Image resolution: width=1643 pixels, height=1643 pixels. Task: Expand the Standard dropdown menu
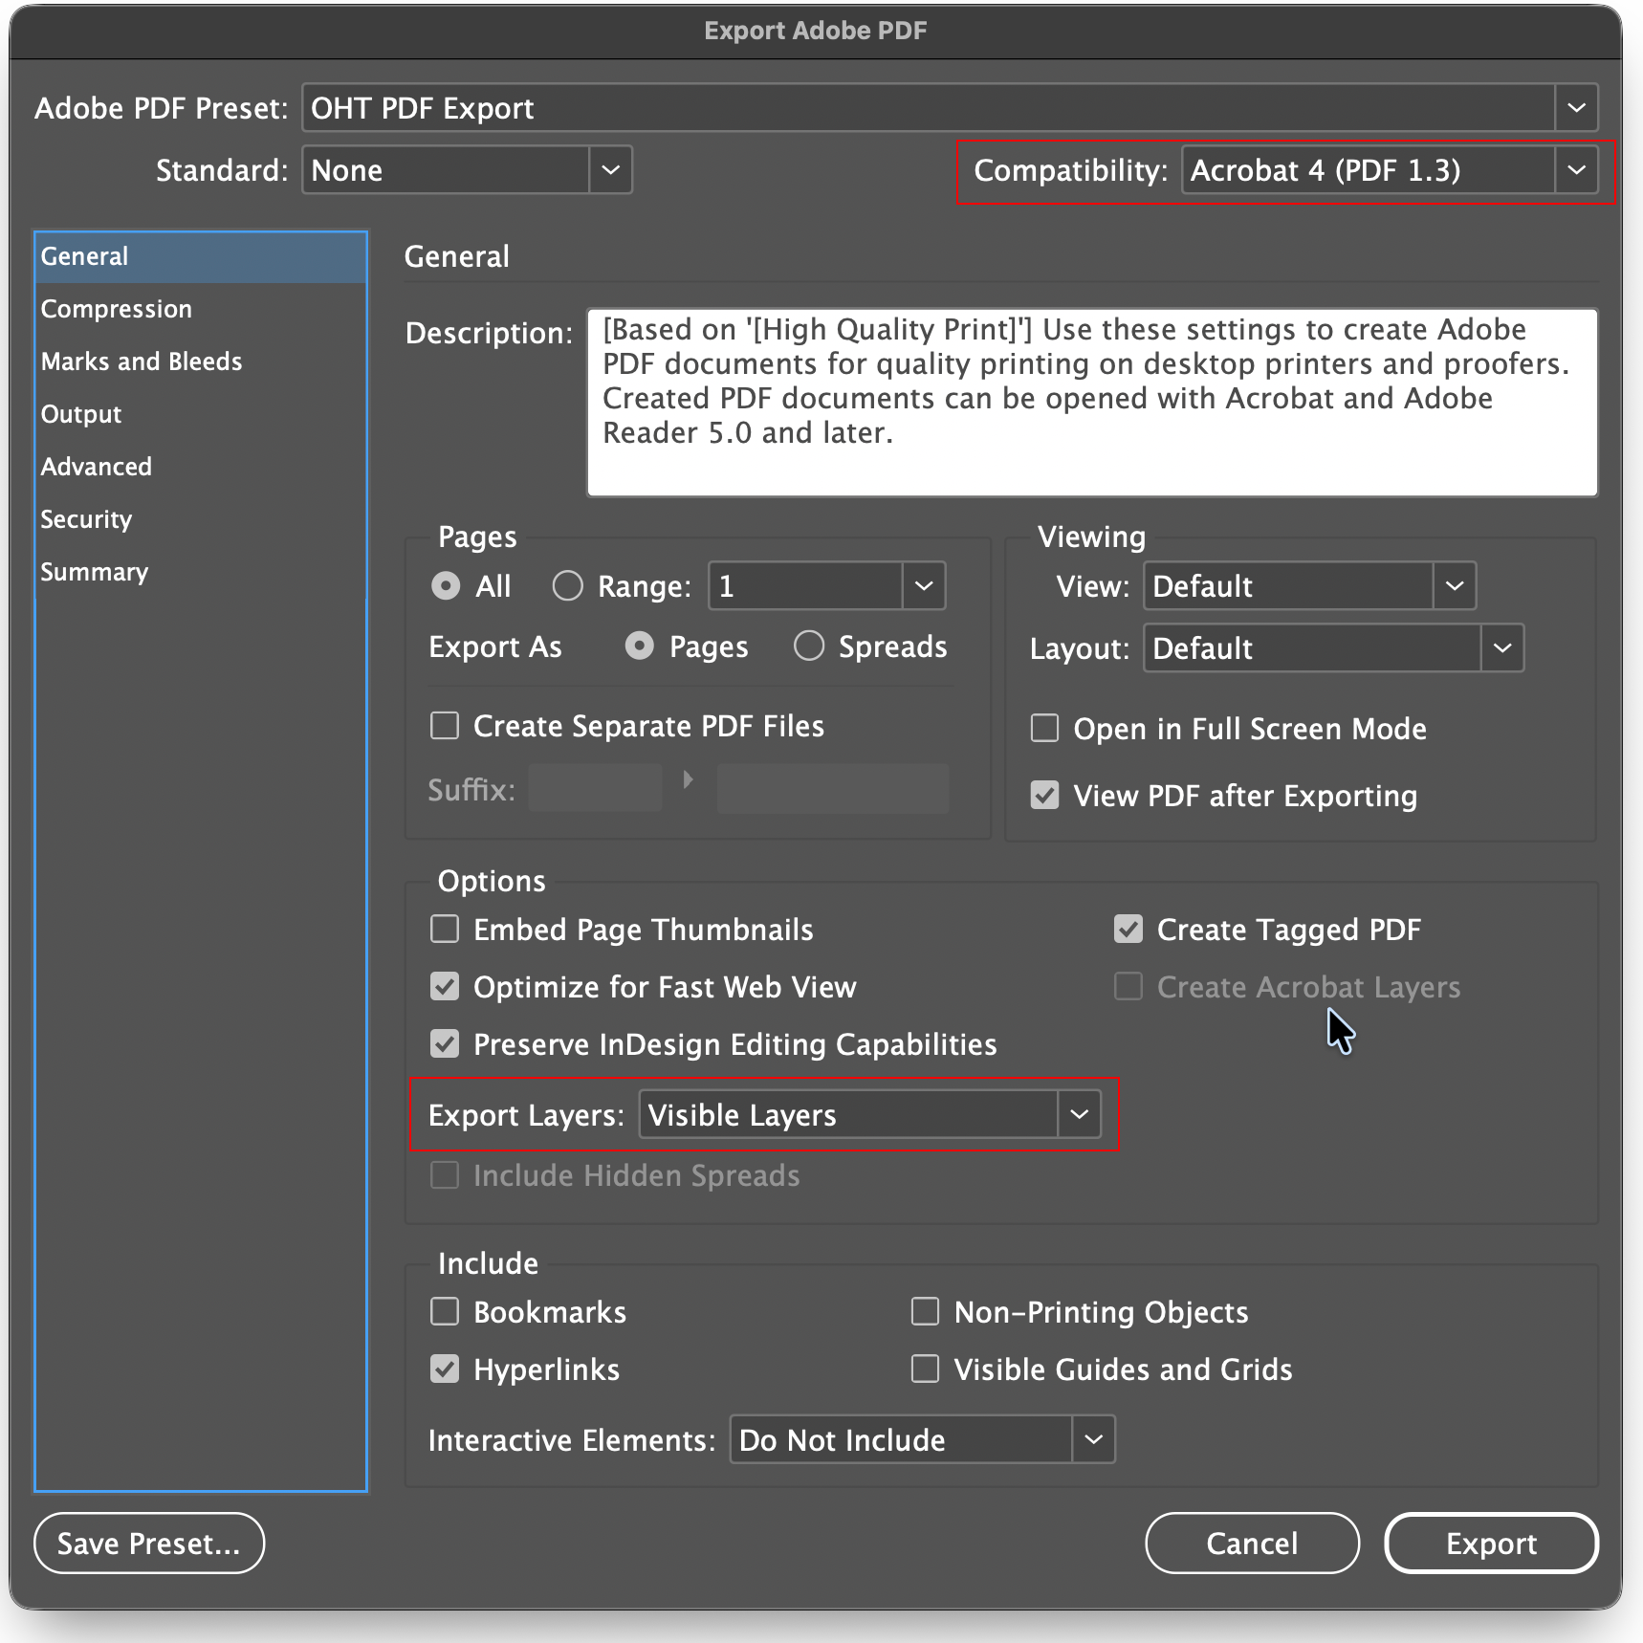click(610, 170)
